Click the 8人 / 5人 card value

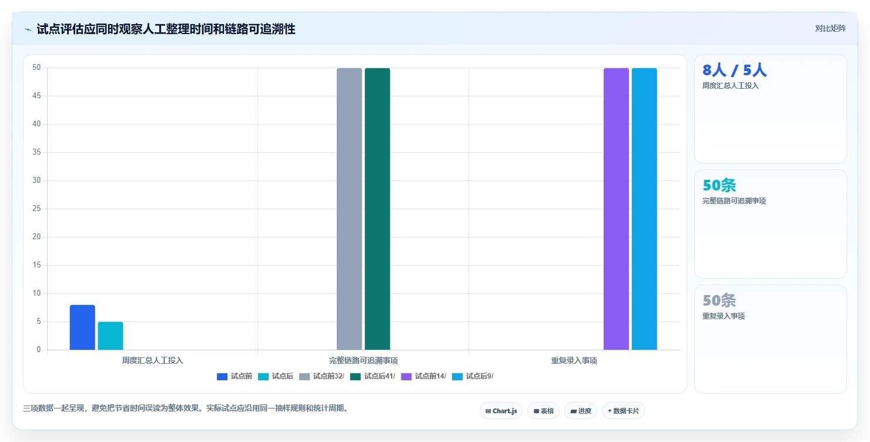[x=735, y=71]
